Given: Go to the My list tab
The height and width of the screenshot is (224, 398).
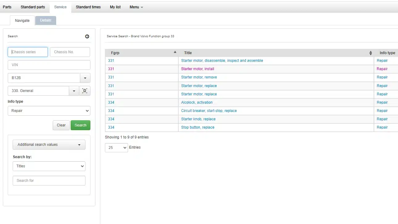Looking at the screenshot, I should (x=115, y=7).
